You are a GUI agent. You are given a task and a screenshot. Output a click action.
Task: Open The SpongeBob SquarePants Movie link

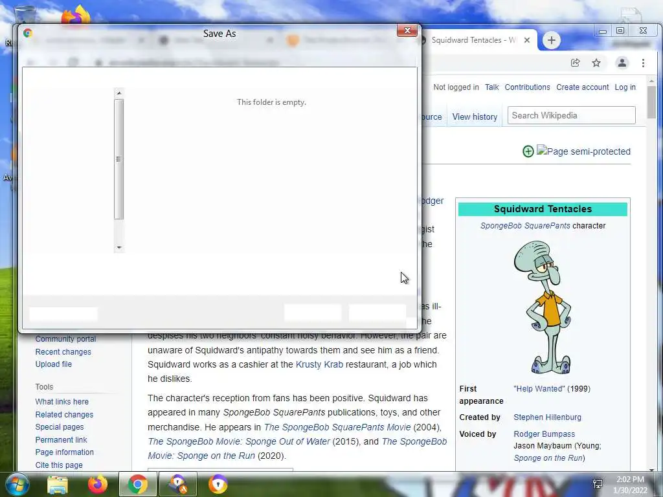[337, 427]
